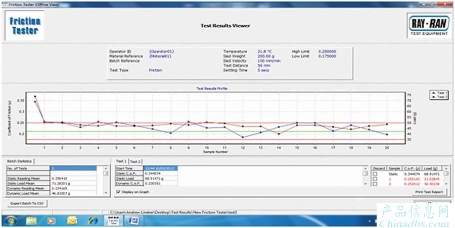Tick the Discard checkbox for sample 2

[x=375, y=184]
